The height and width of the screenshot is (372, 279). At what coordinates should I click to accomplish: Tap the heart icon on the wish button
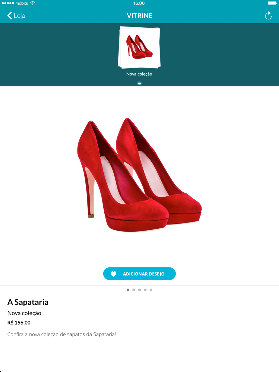pyautogui.click(x=114, y=274)
